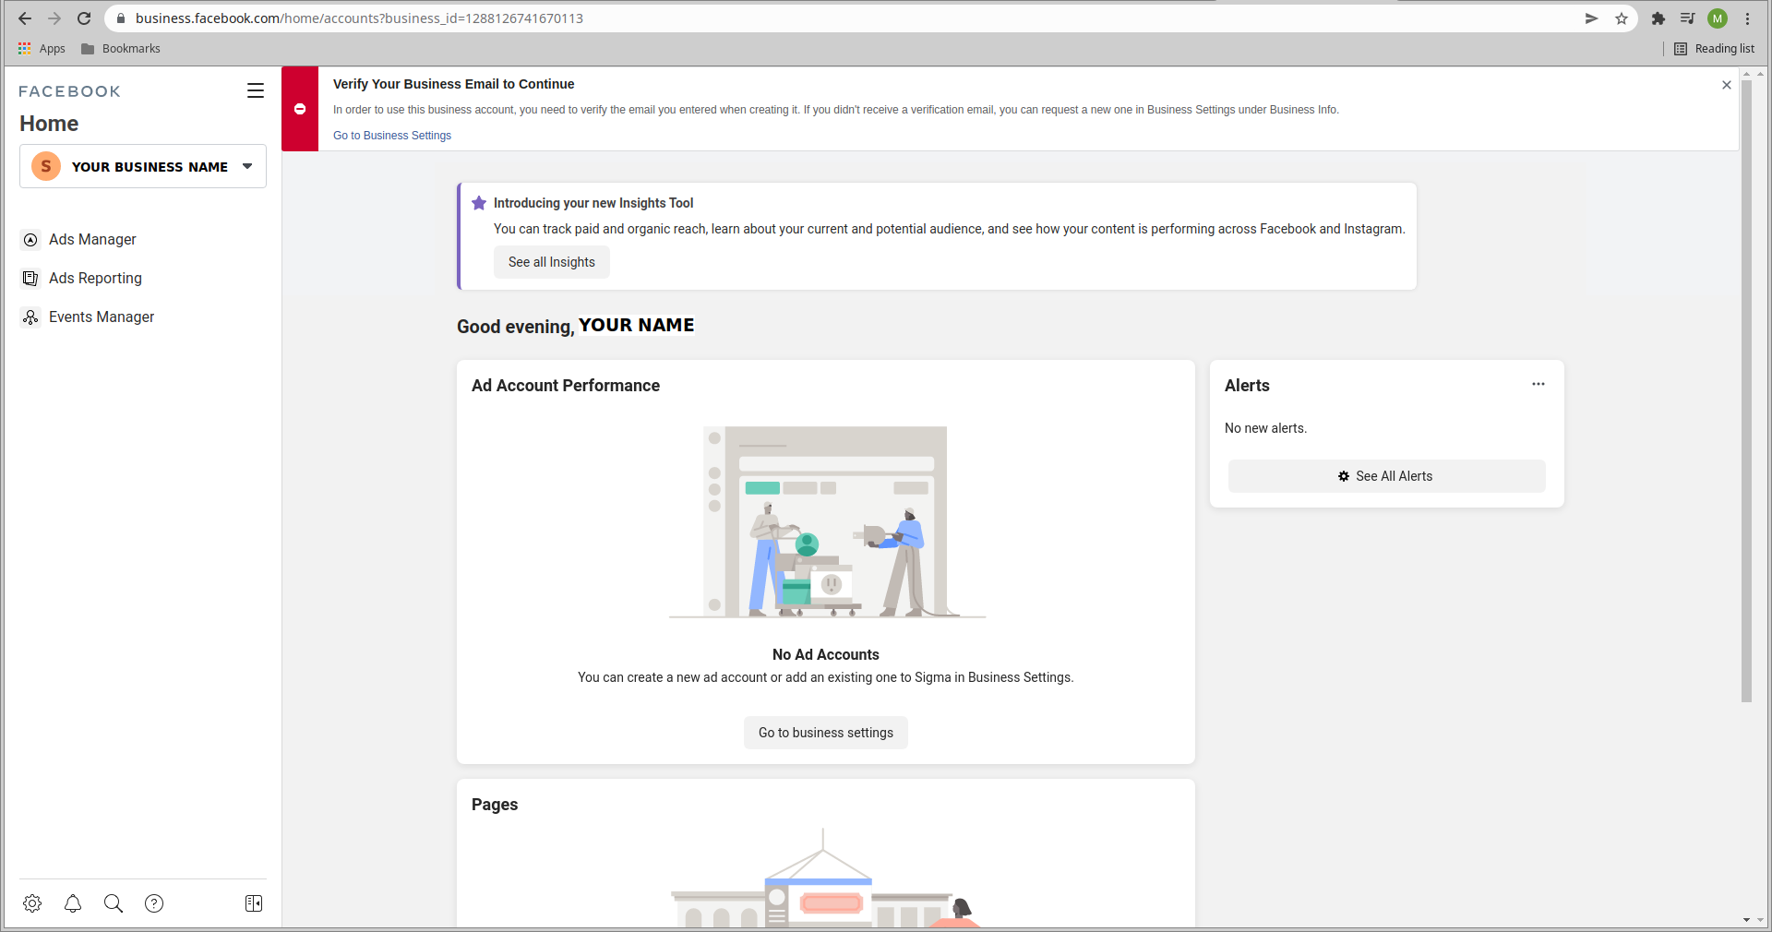This screenshot has height=932, width=1772.
Task: Open media control playlist icon
Action: [x=1688, y=18]
